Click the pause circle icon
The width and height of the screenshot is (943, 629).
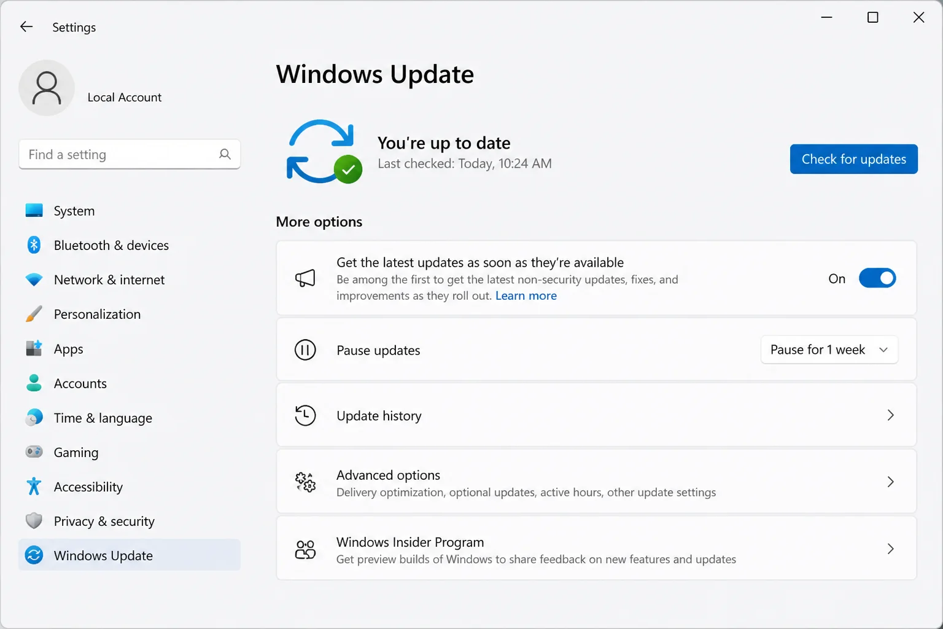[x=305, y=350]
